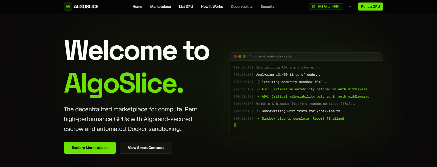Click the logout icon beside wallet address
437x167 pixels.
point(349,7)
